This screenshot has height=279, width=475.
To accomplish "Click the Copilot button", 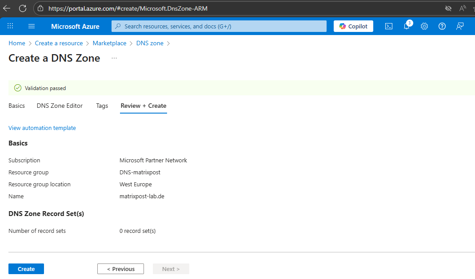I will click(x=353, y=26).
